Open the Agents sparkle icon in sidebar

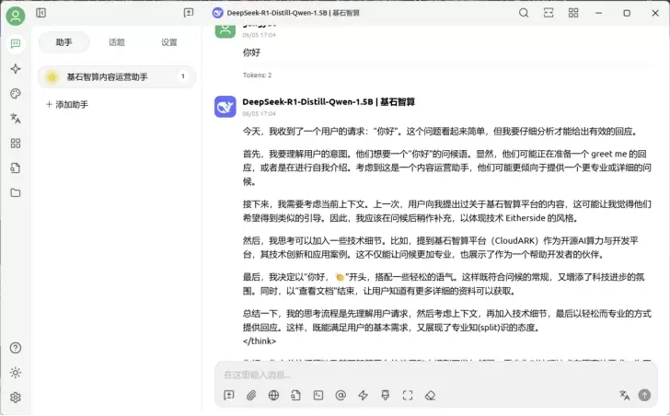point(15,69)
